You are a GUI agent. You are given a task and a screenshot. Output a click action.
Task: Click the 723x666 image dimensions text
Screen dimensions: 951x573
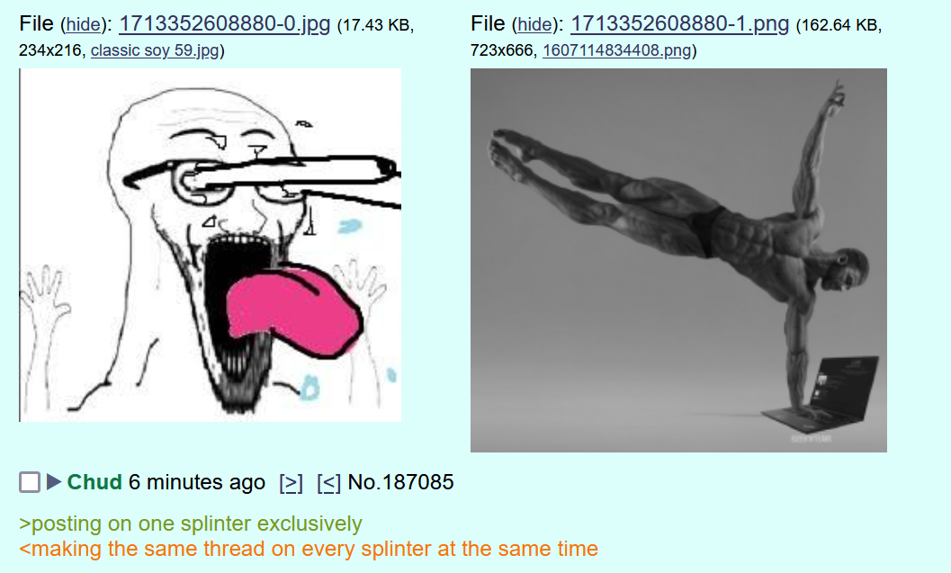501,50
